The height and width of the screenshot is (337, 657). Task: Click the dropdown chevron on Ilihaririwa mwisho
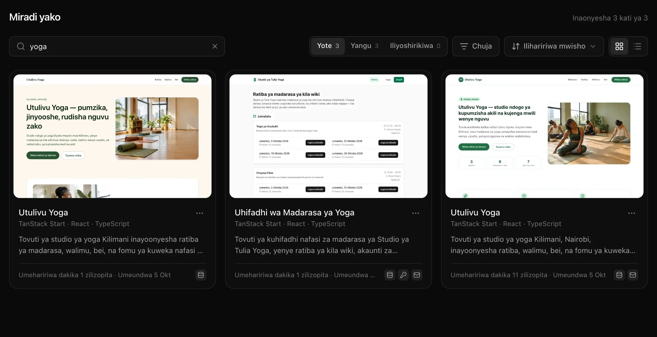pos(593,46)
